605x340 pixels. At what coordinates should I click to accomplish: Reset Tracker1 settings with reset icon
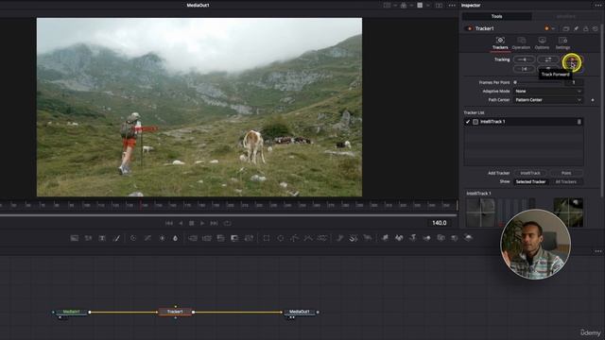click(x=596, y=28)
